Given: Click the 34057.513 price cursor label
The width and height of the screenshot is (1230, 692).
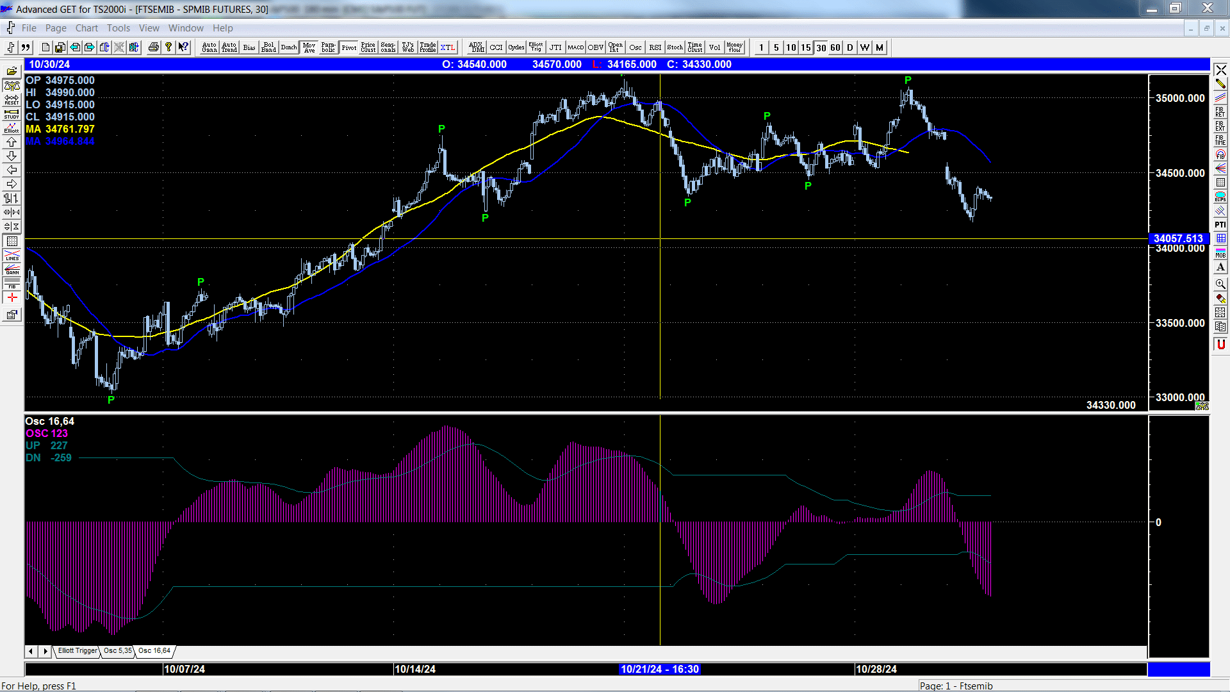Looking at the screenshot, I should coord(1179,238).
